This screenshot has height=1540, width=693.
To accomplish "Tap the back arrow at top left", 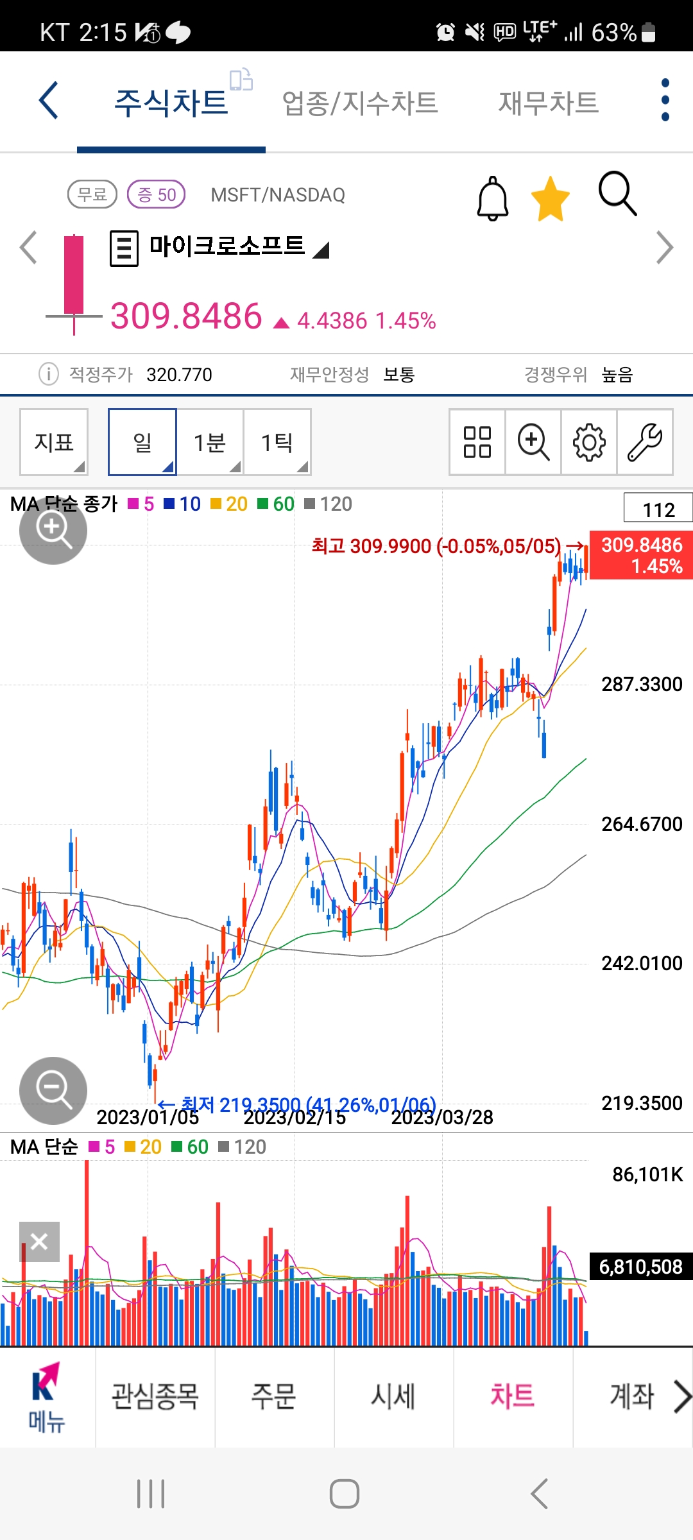I will click(x=49, y=100).
